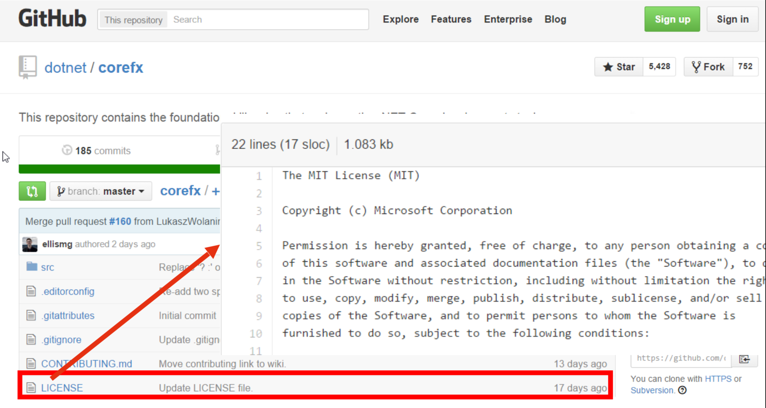Screen dimensions: 766x408
Task: Star the corefx repository
Action: click(x=619, y=67)
